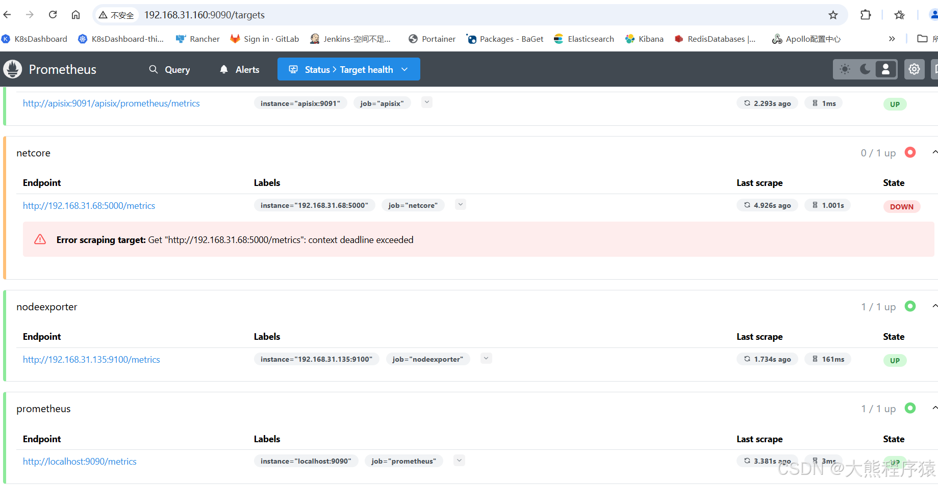Click the insecure site warning badge
Viewport: 938px width, 485px height.
pyautogui.click(x=116, y=15)
